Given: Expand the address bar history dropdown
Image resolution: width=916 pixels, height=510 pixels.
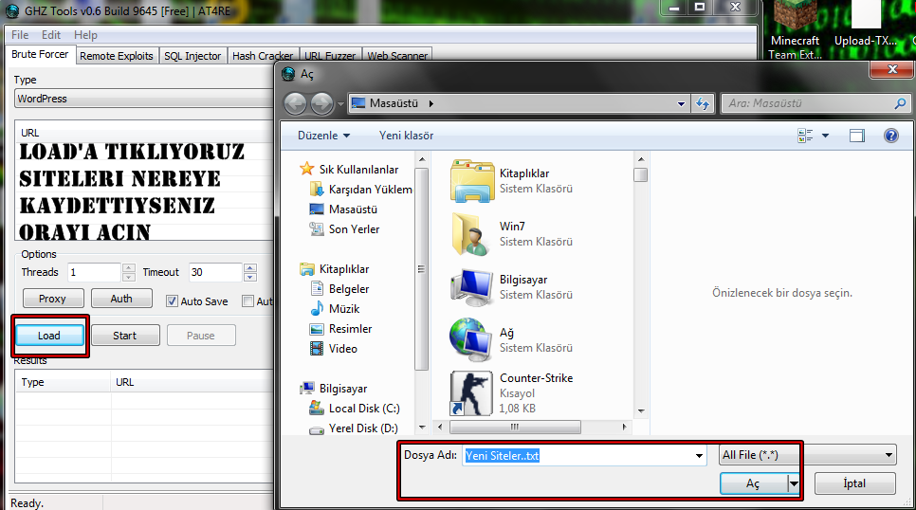Looking at the screenshot, I should [681, 104].
